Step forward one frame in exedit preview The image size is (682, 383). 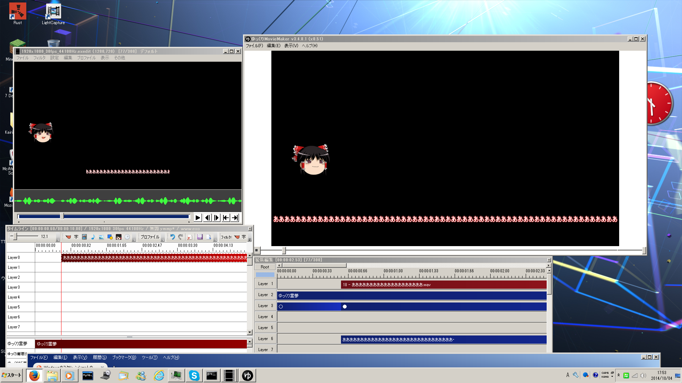216,218
